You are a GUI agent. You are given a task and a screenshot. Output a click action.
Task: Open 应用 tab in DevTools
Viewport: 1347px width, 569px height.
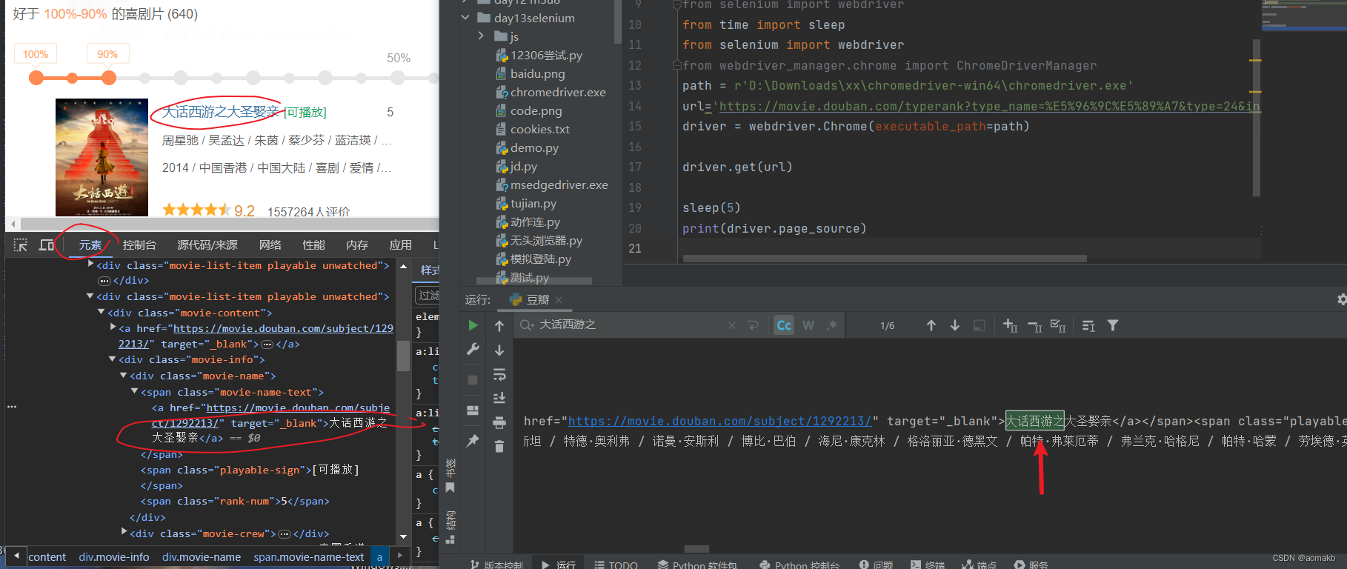401,245
